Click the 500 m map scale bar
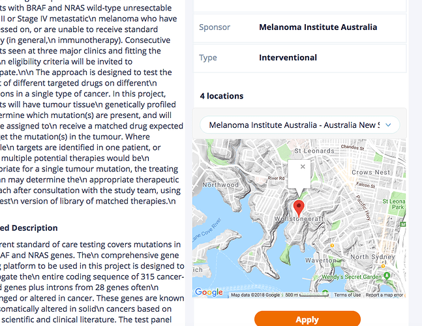The image size is (422, 326). tap(307, 295)
